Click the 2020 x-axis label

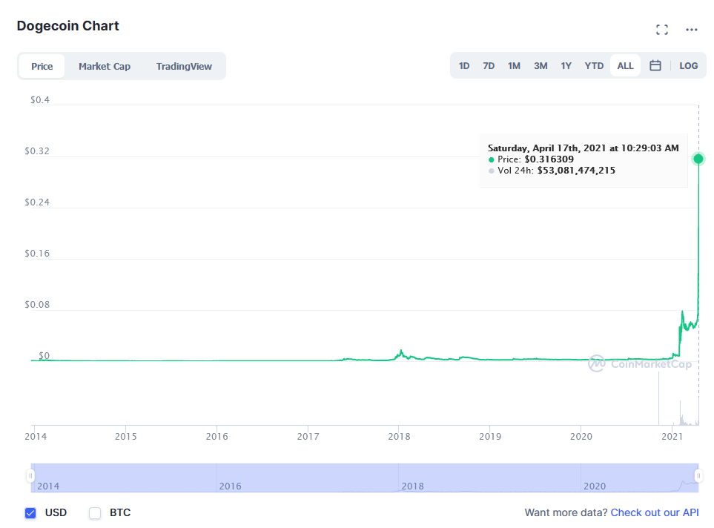coord(581,437)
